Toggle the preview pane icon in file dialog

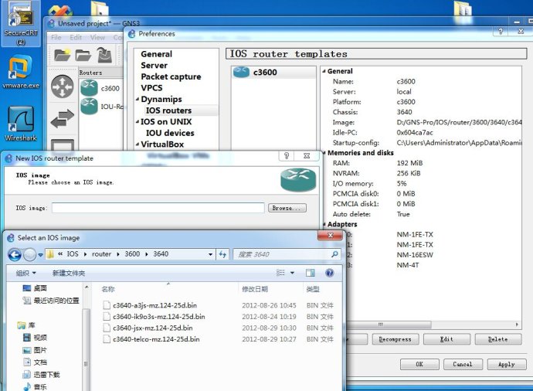pyautogui.click(x=310, y=273)
